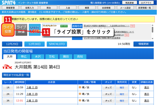Open the 入金 menu

click(68, 8)
